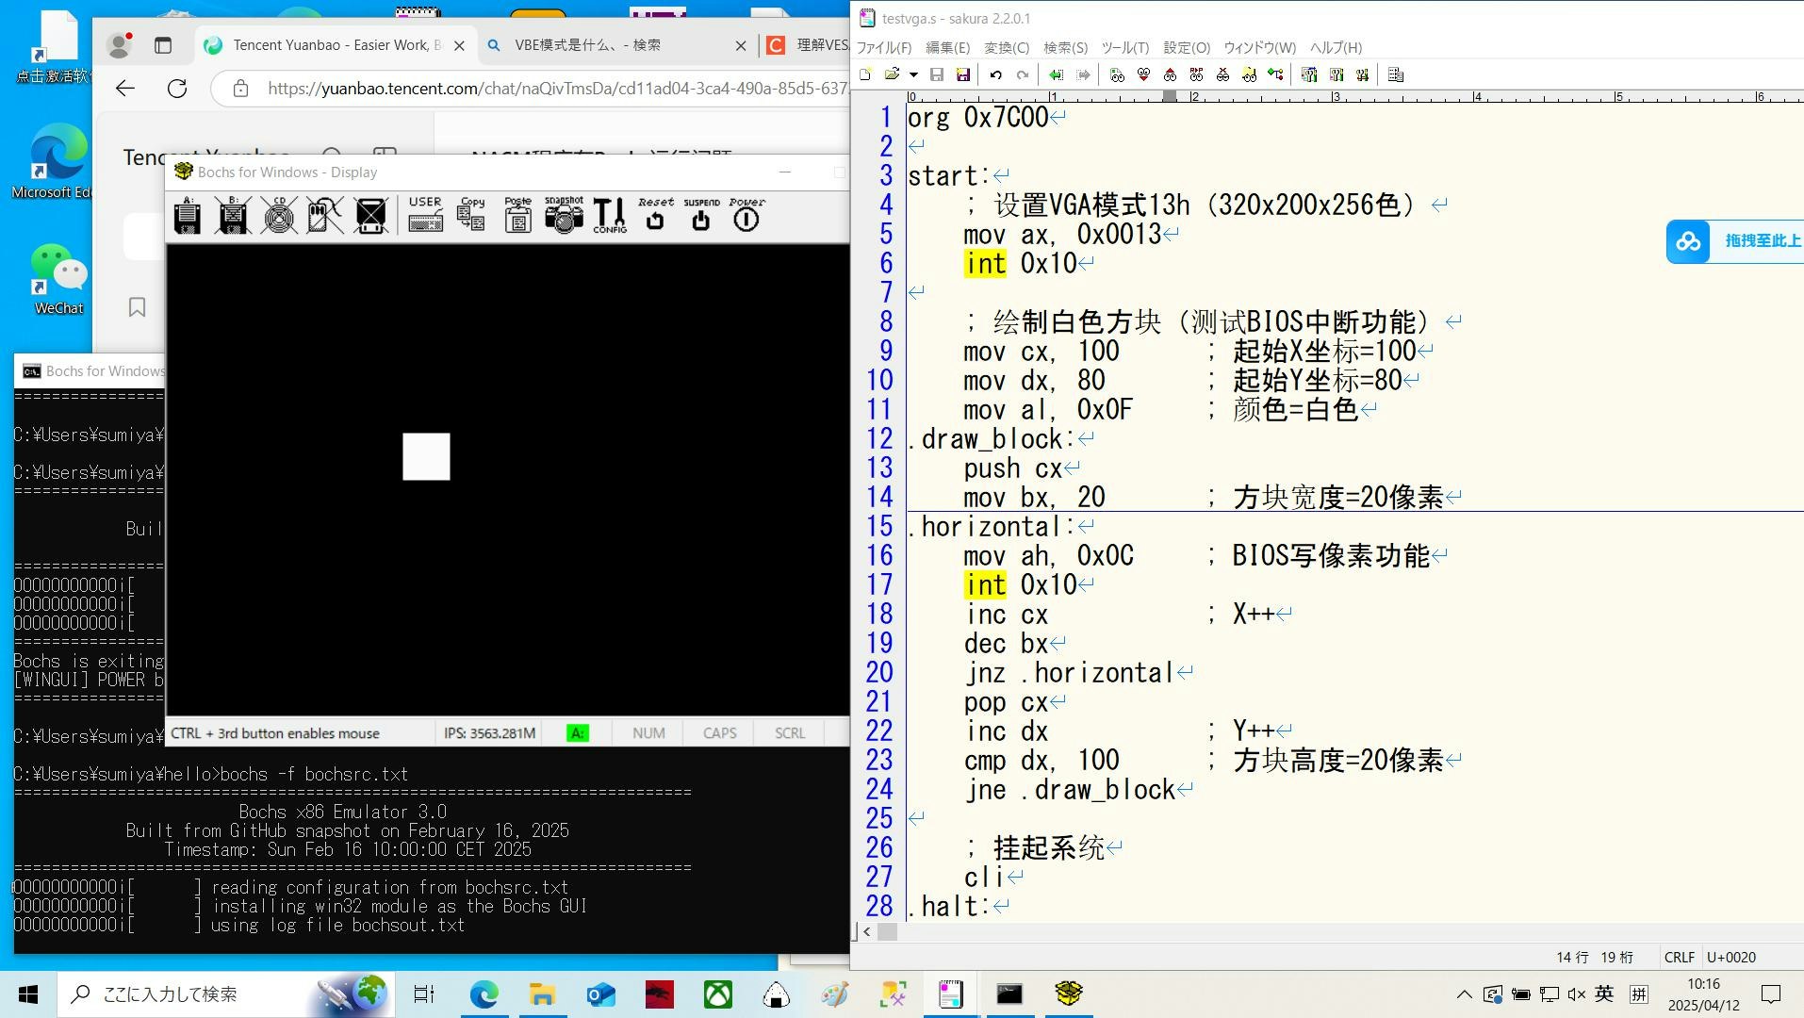
Task: Click the Undo arrow in sakura toolbar
Action: [x=995, y=74]
